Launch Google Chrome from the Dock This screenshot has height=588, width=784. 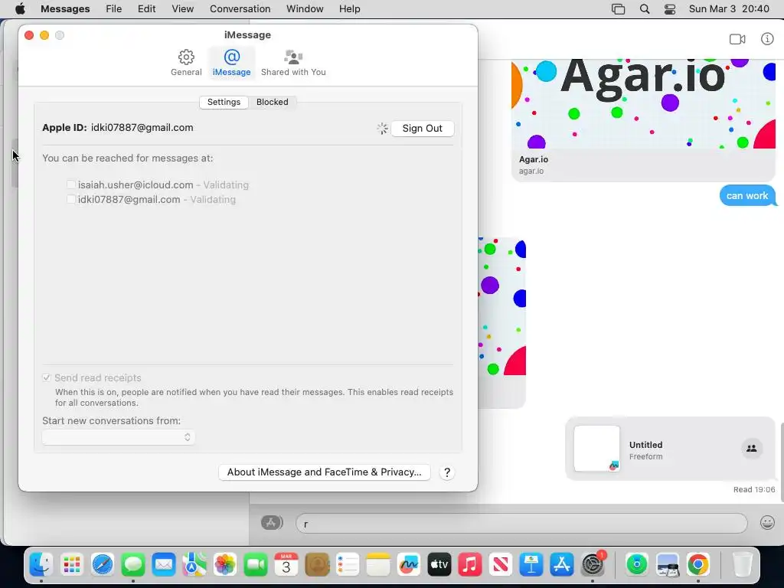coord(698,565)
